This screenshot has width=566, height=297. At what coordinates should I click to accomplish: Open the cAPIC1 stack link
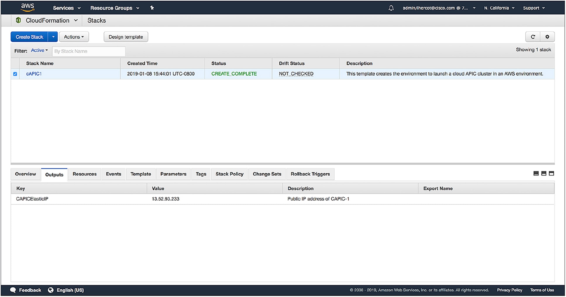(34, 74)
